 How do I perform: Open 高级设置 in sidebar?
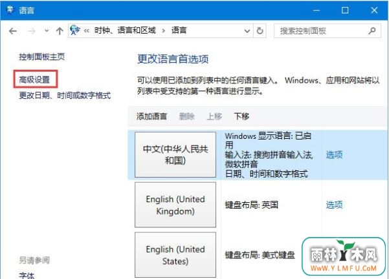click(x=34, y=79)
